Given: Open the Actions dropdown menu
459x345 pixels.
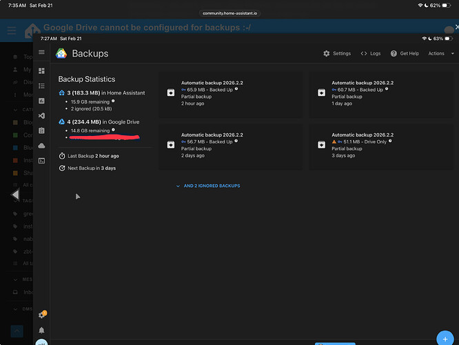Looking at the screenshot, I should 441,53.
